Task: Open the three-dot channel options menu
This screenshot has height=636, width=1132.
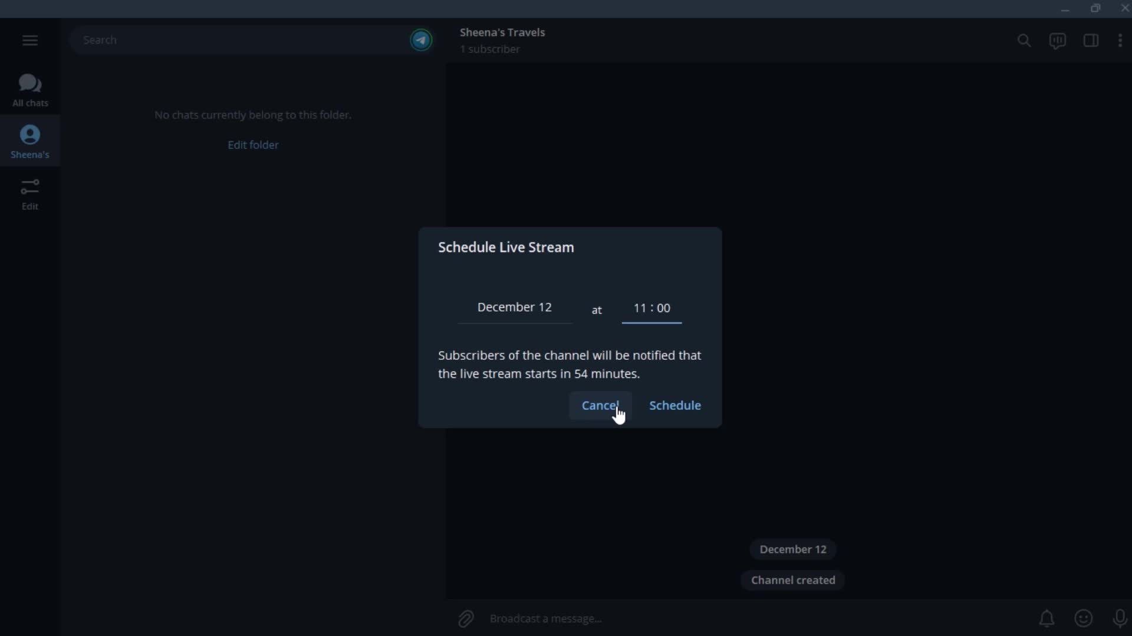Action: coord(1120,40)
